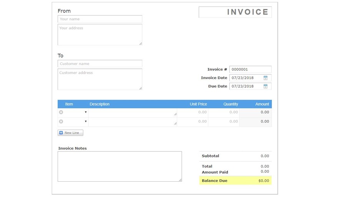Click second row Amount 0.00 cell
The width and height of the screenshot is (346, 199).
256,121
